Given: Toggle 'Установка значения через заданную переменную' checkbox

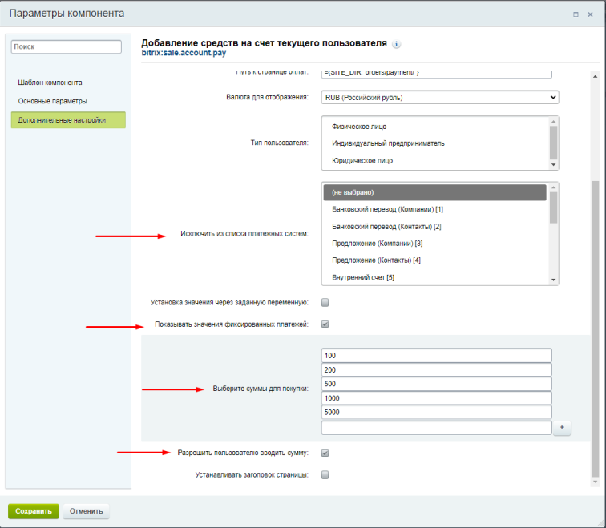Looking at the screenshot, I should 325,302.
